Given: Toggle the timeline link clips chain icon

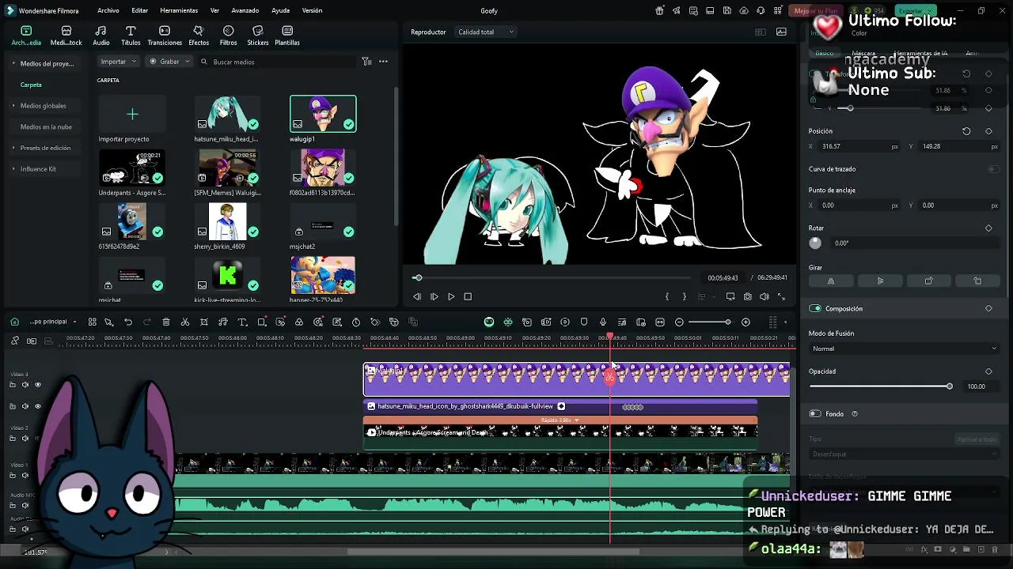Looking at the screenshot, I should [x=32, y=341].
